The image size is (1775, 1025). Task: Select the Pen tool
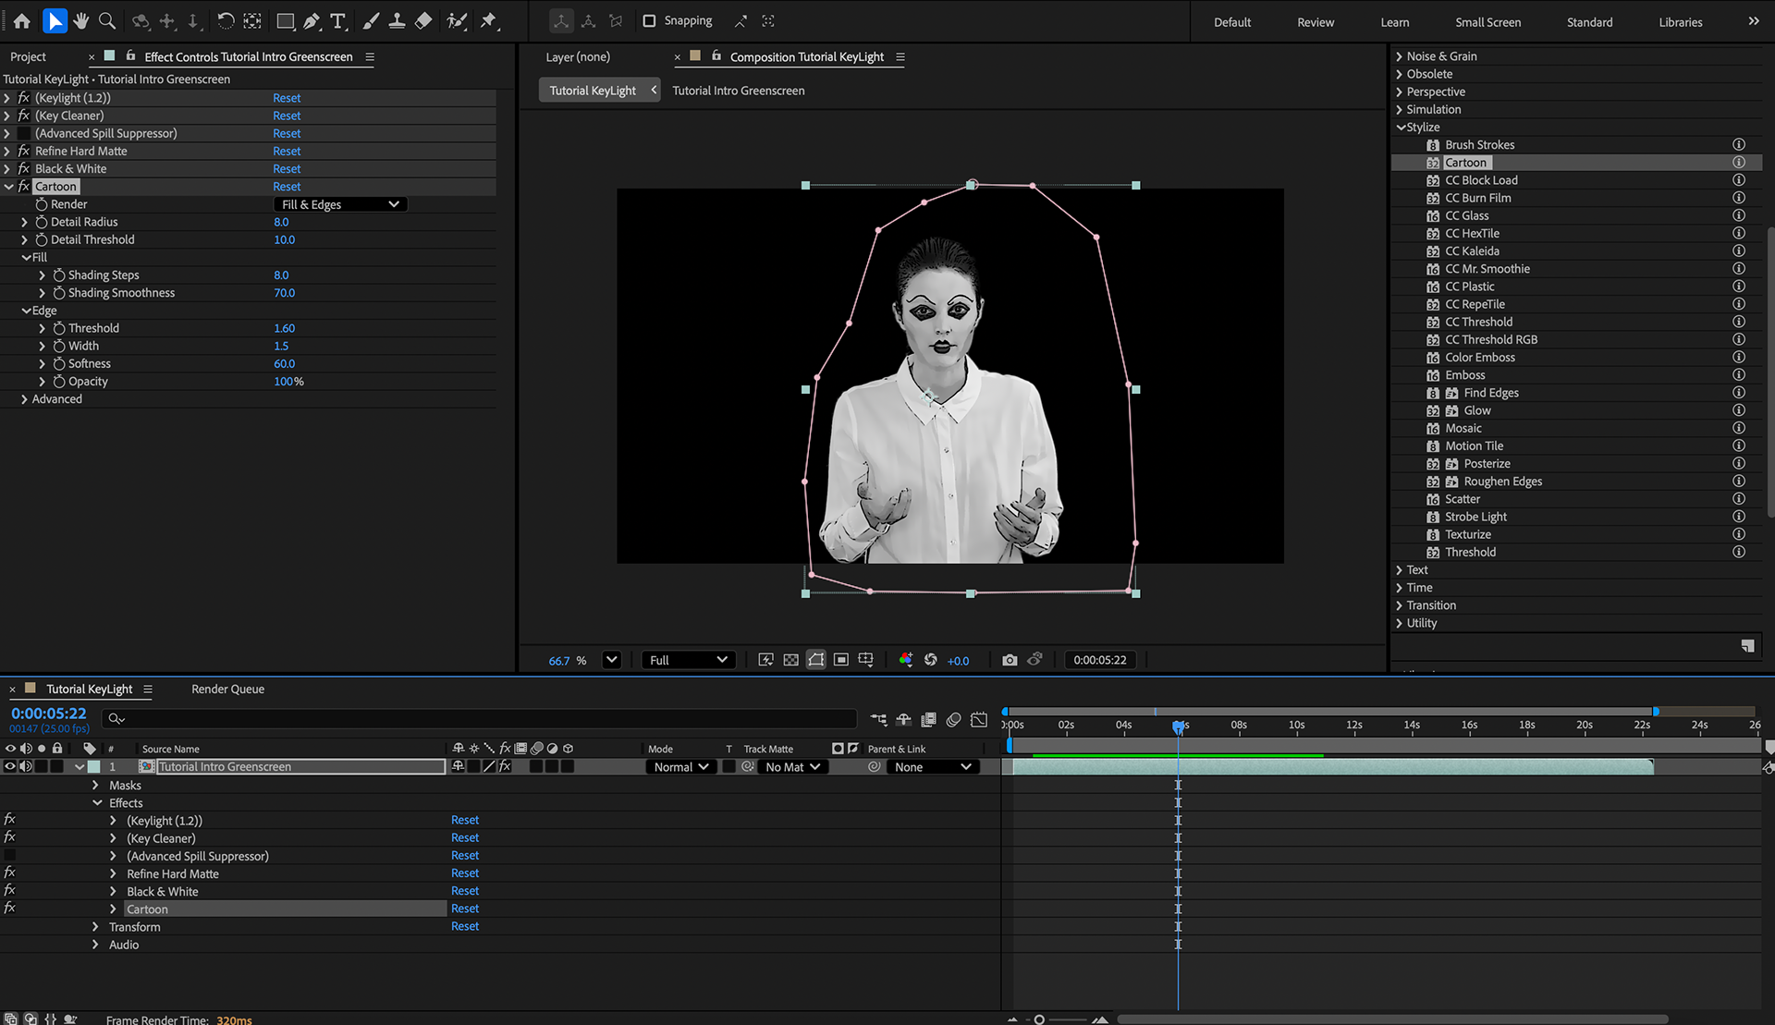[312, 20]
